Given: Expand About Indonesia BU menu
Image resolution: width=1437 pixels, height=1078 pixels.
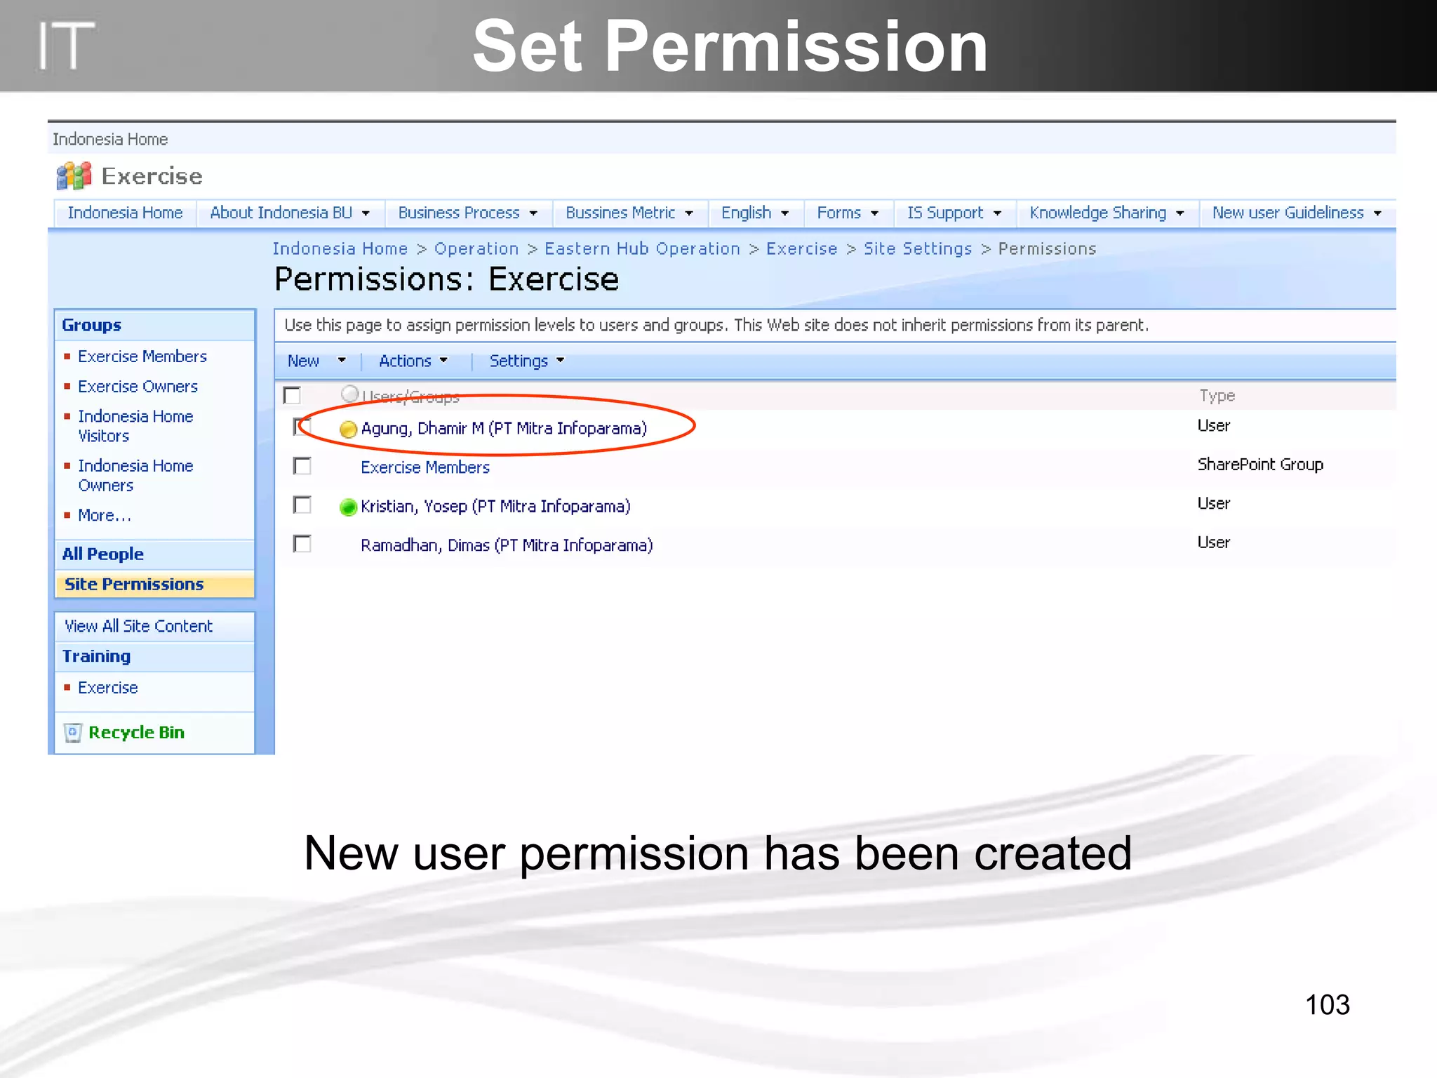Looking at the screenshot, I should tap(366, 213).
